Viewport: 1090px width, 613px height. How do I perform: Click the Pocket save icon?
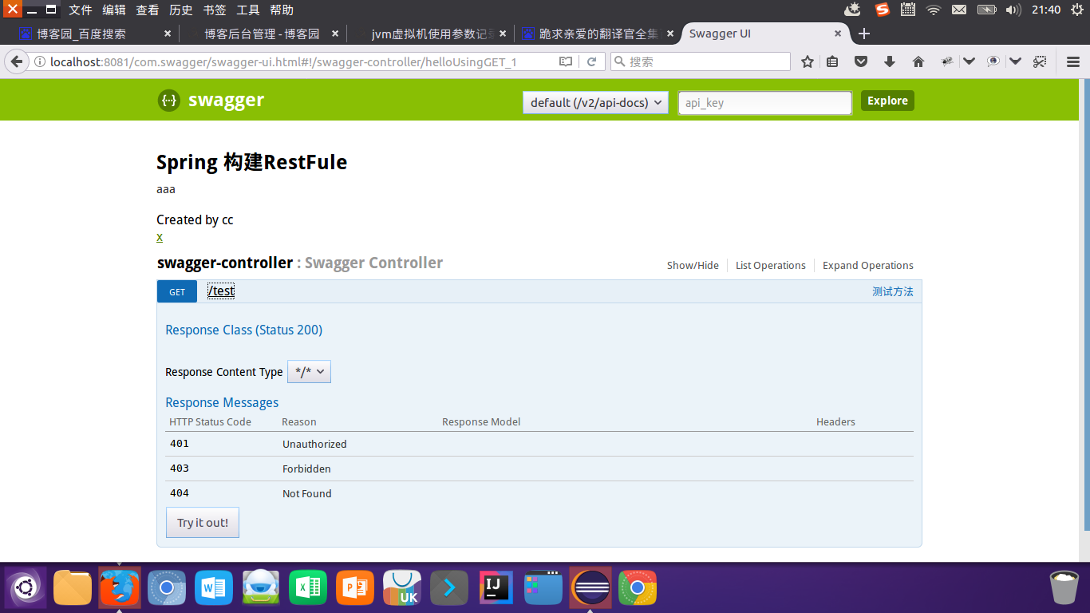click(x=861, y=61)
